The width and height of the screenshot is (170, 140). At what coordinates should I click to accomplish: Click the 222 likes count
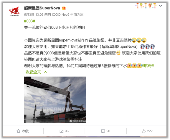pyautogui.click(x=150, y=131)
